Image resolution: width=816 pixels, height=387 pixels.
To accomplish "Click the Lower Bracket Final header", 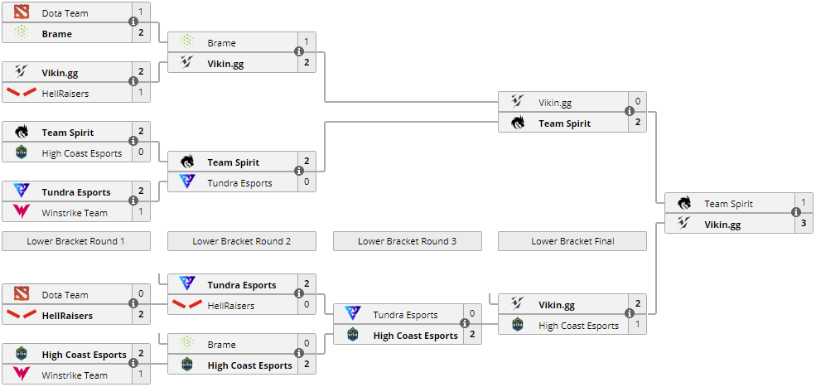I will tap(573, 241).
